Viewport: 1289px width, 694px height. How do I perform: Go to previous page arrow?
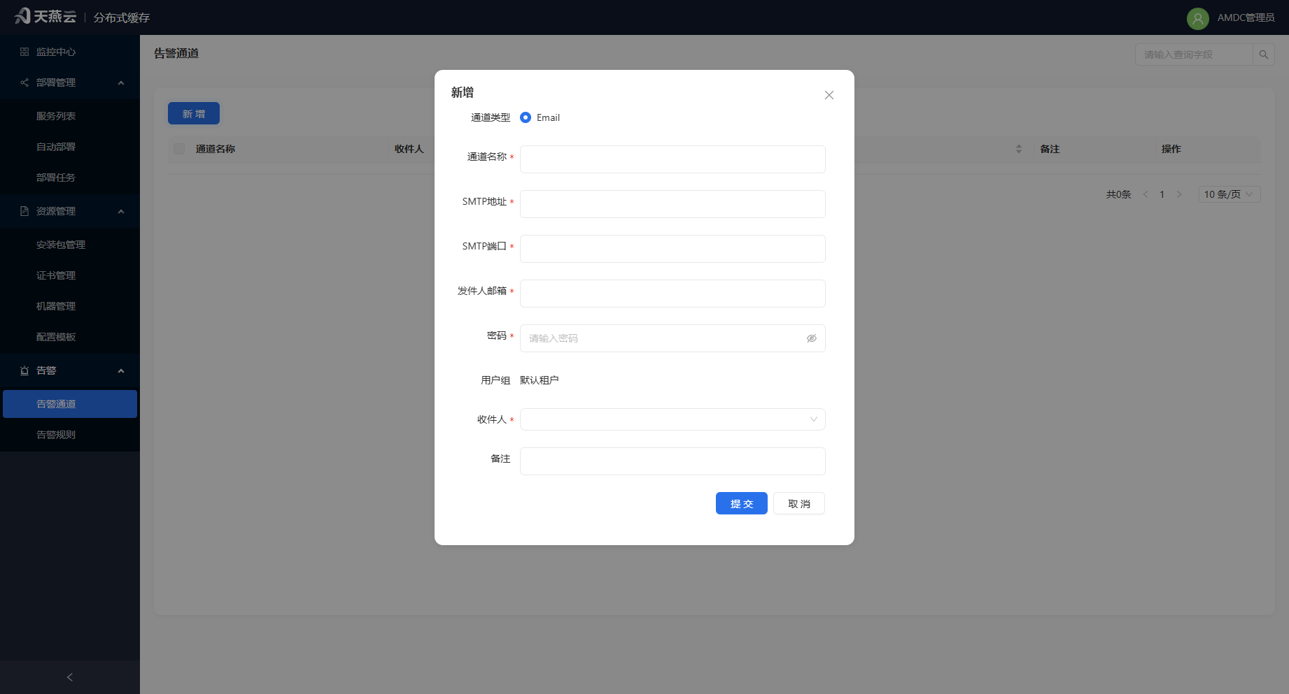[1146, 194]
